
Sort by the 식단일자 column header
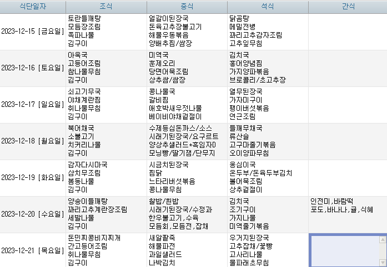click(33, 6)
